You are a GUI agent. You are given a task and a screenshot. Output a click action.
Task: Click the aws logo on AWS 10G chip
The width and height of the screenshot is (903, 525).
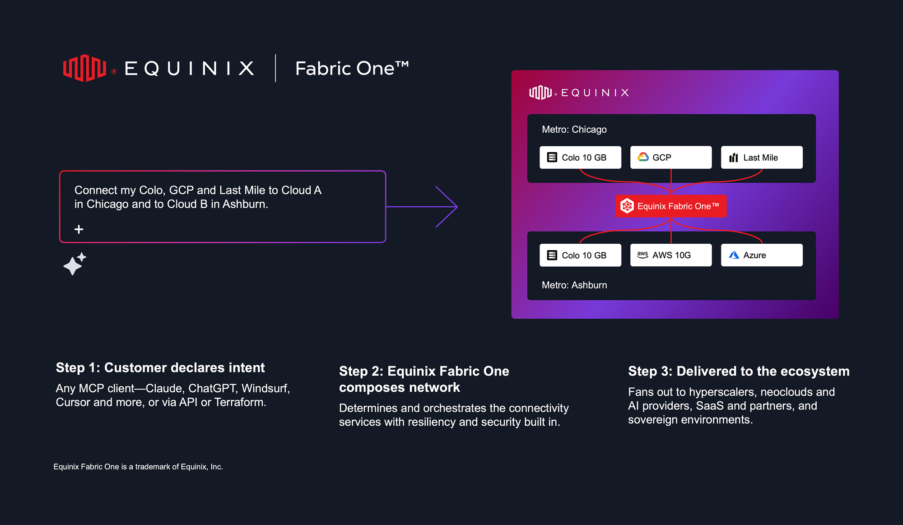tap(642, 255)
